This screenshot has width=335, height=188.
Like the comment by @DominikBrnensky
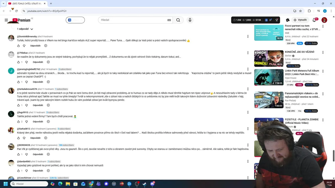pos(18,46)
